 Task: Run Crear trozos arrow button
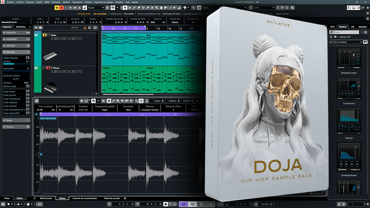27,92
